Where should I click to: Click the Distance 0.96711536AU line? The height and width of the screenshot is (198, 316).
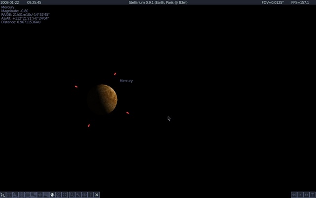[21, 22]
